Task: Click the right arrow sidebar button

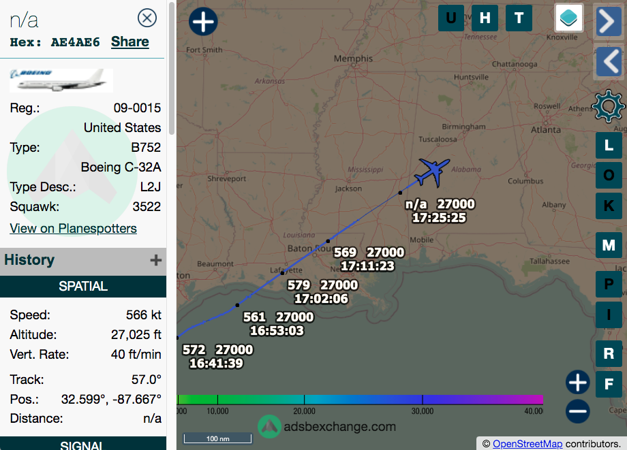Action: pyautogui.click(x=609, y=21)
